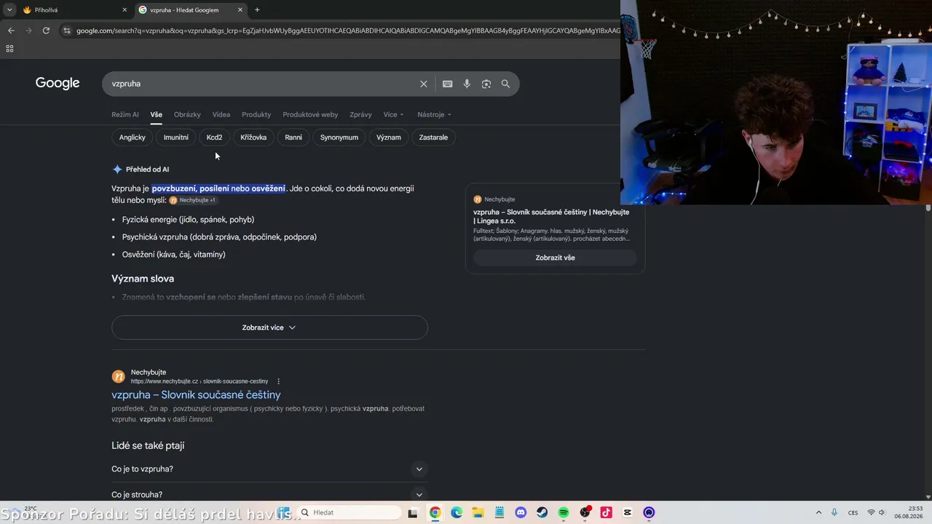
Task: Open Chrome from the taskbar
Action: click(x=435, y=512)
